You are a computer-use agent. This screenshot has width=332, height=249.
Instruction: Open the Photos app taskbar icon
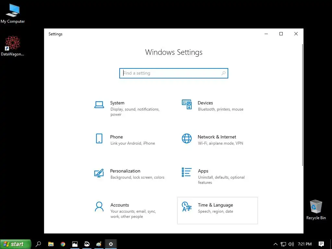tap(75, 244)
